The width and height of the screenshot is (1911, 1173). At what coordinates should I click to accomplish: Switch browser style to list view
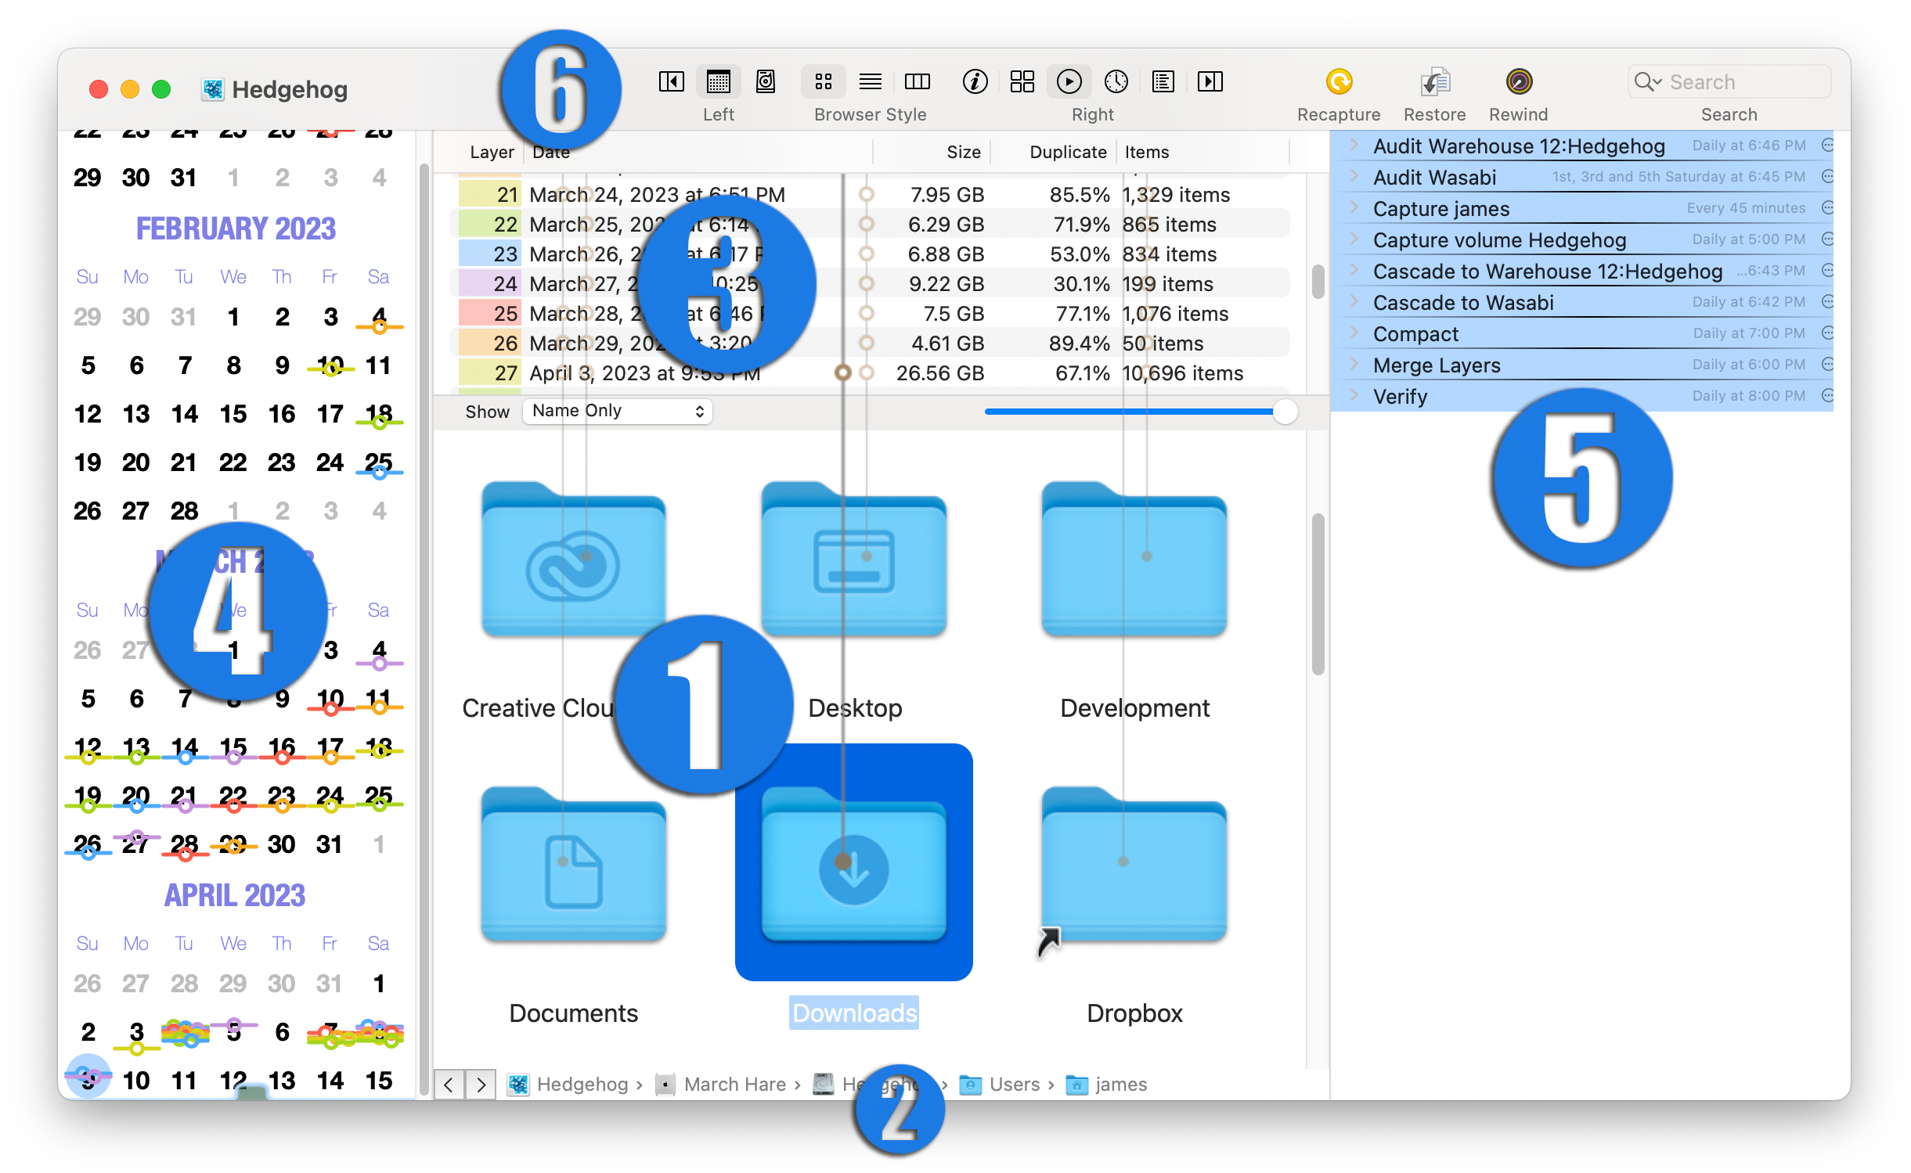pyautogui.click(x=870, y=81)
